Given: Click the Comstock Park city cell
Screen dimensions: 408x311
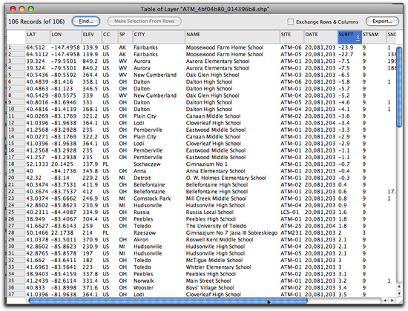Looking at the screenshot, I should click(152, 198).
